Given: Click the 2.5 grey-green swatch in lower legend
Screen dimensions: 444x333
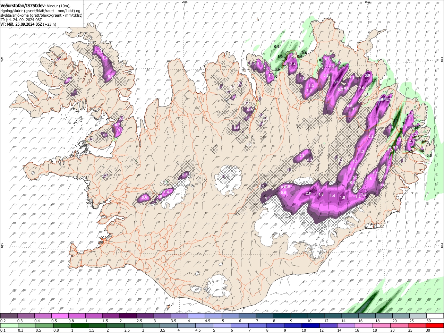Looking at the screenshot, I should (133, 325).
